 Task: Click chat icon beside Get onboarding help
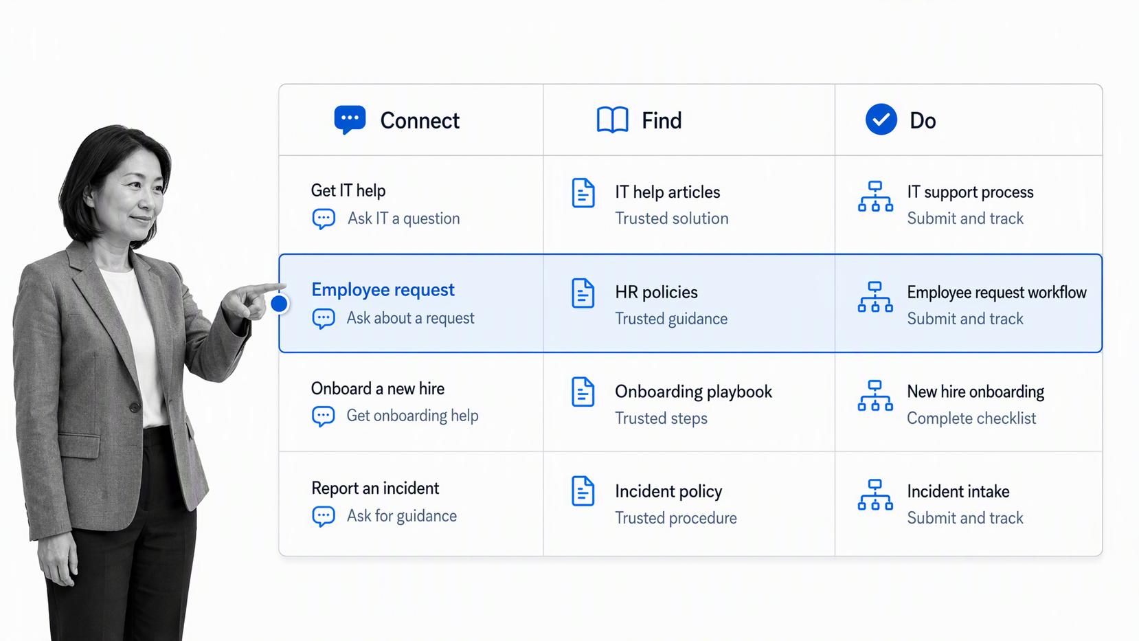pyautogui.click(x=324, y=416)
